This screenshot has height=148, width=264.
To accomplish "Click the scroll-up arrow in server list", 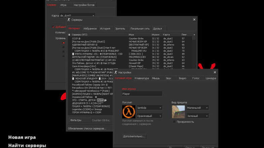I will coord(194,35).
